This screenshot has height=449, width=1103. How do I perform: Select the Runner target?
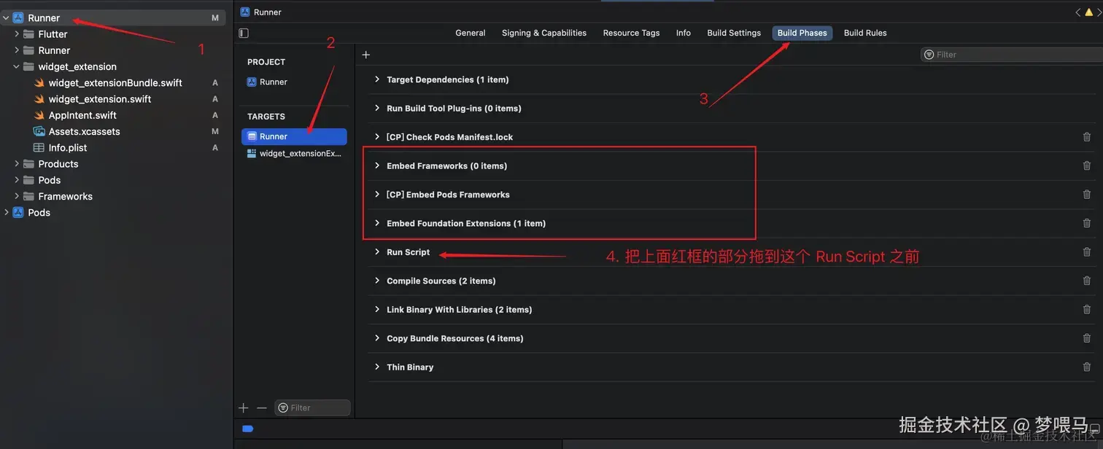294,136
